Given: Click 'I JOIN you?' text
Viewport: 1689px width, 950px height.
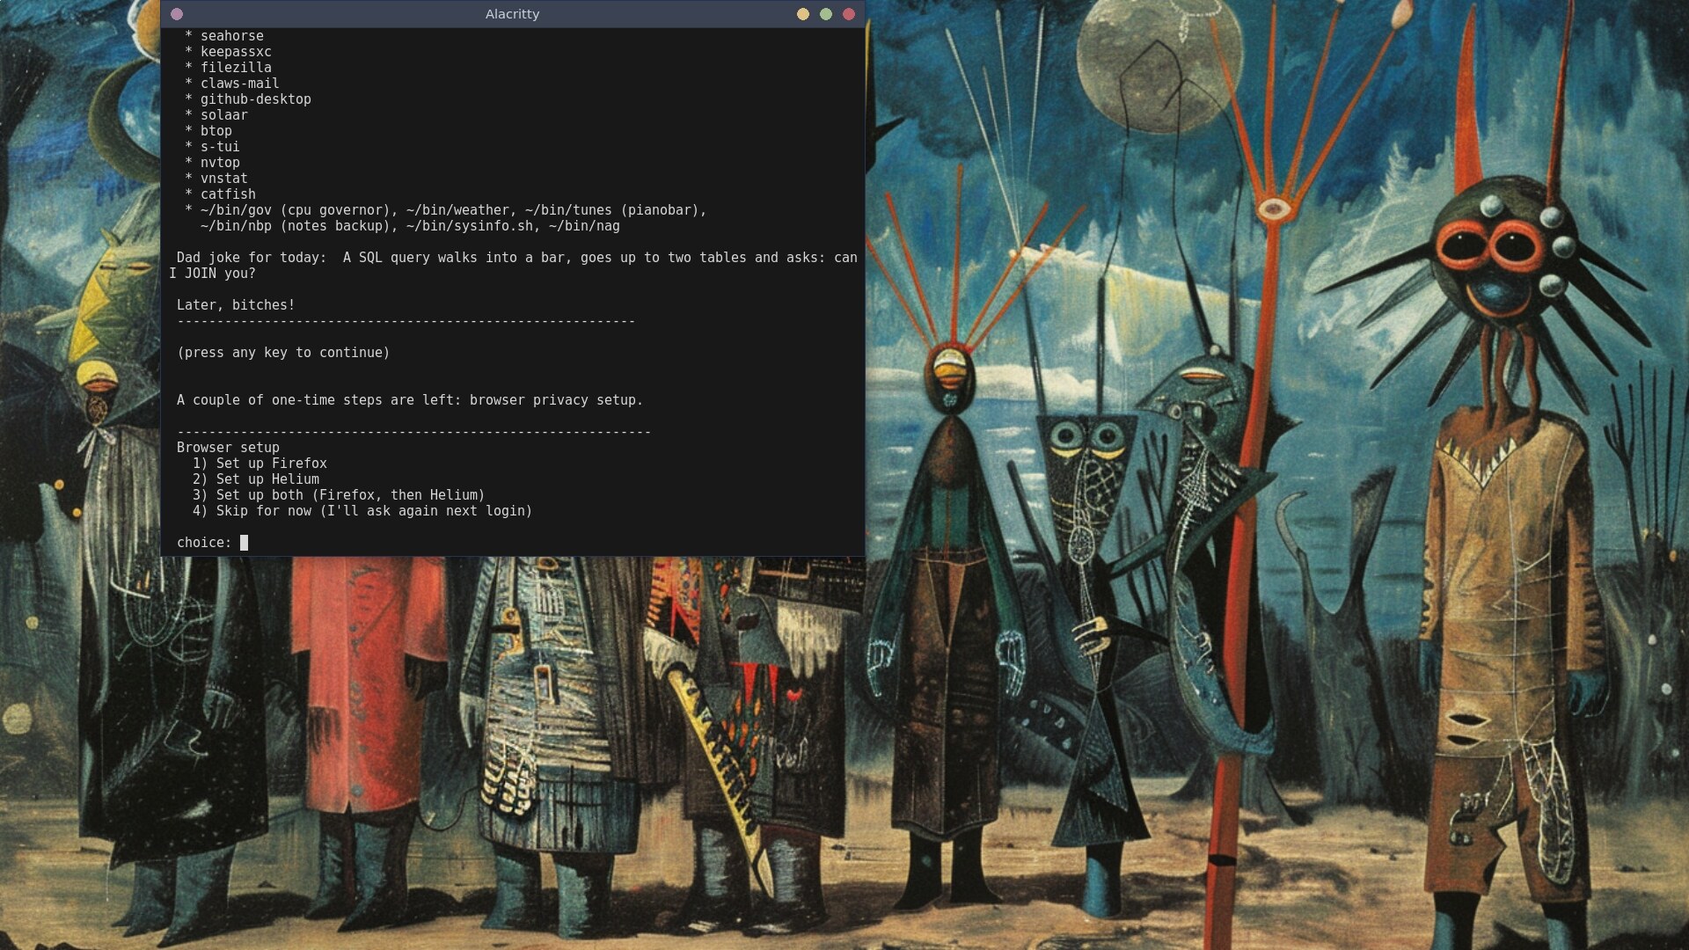Looking at the screenshot, I should pos(212,274).
